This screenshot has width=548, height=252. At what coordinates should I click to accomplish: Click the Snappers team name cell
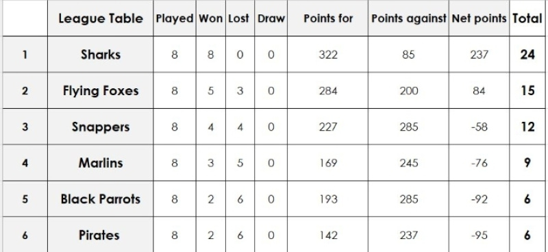pyautogui.click(x=100, y=127)
